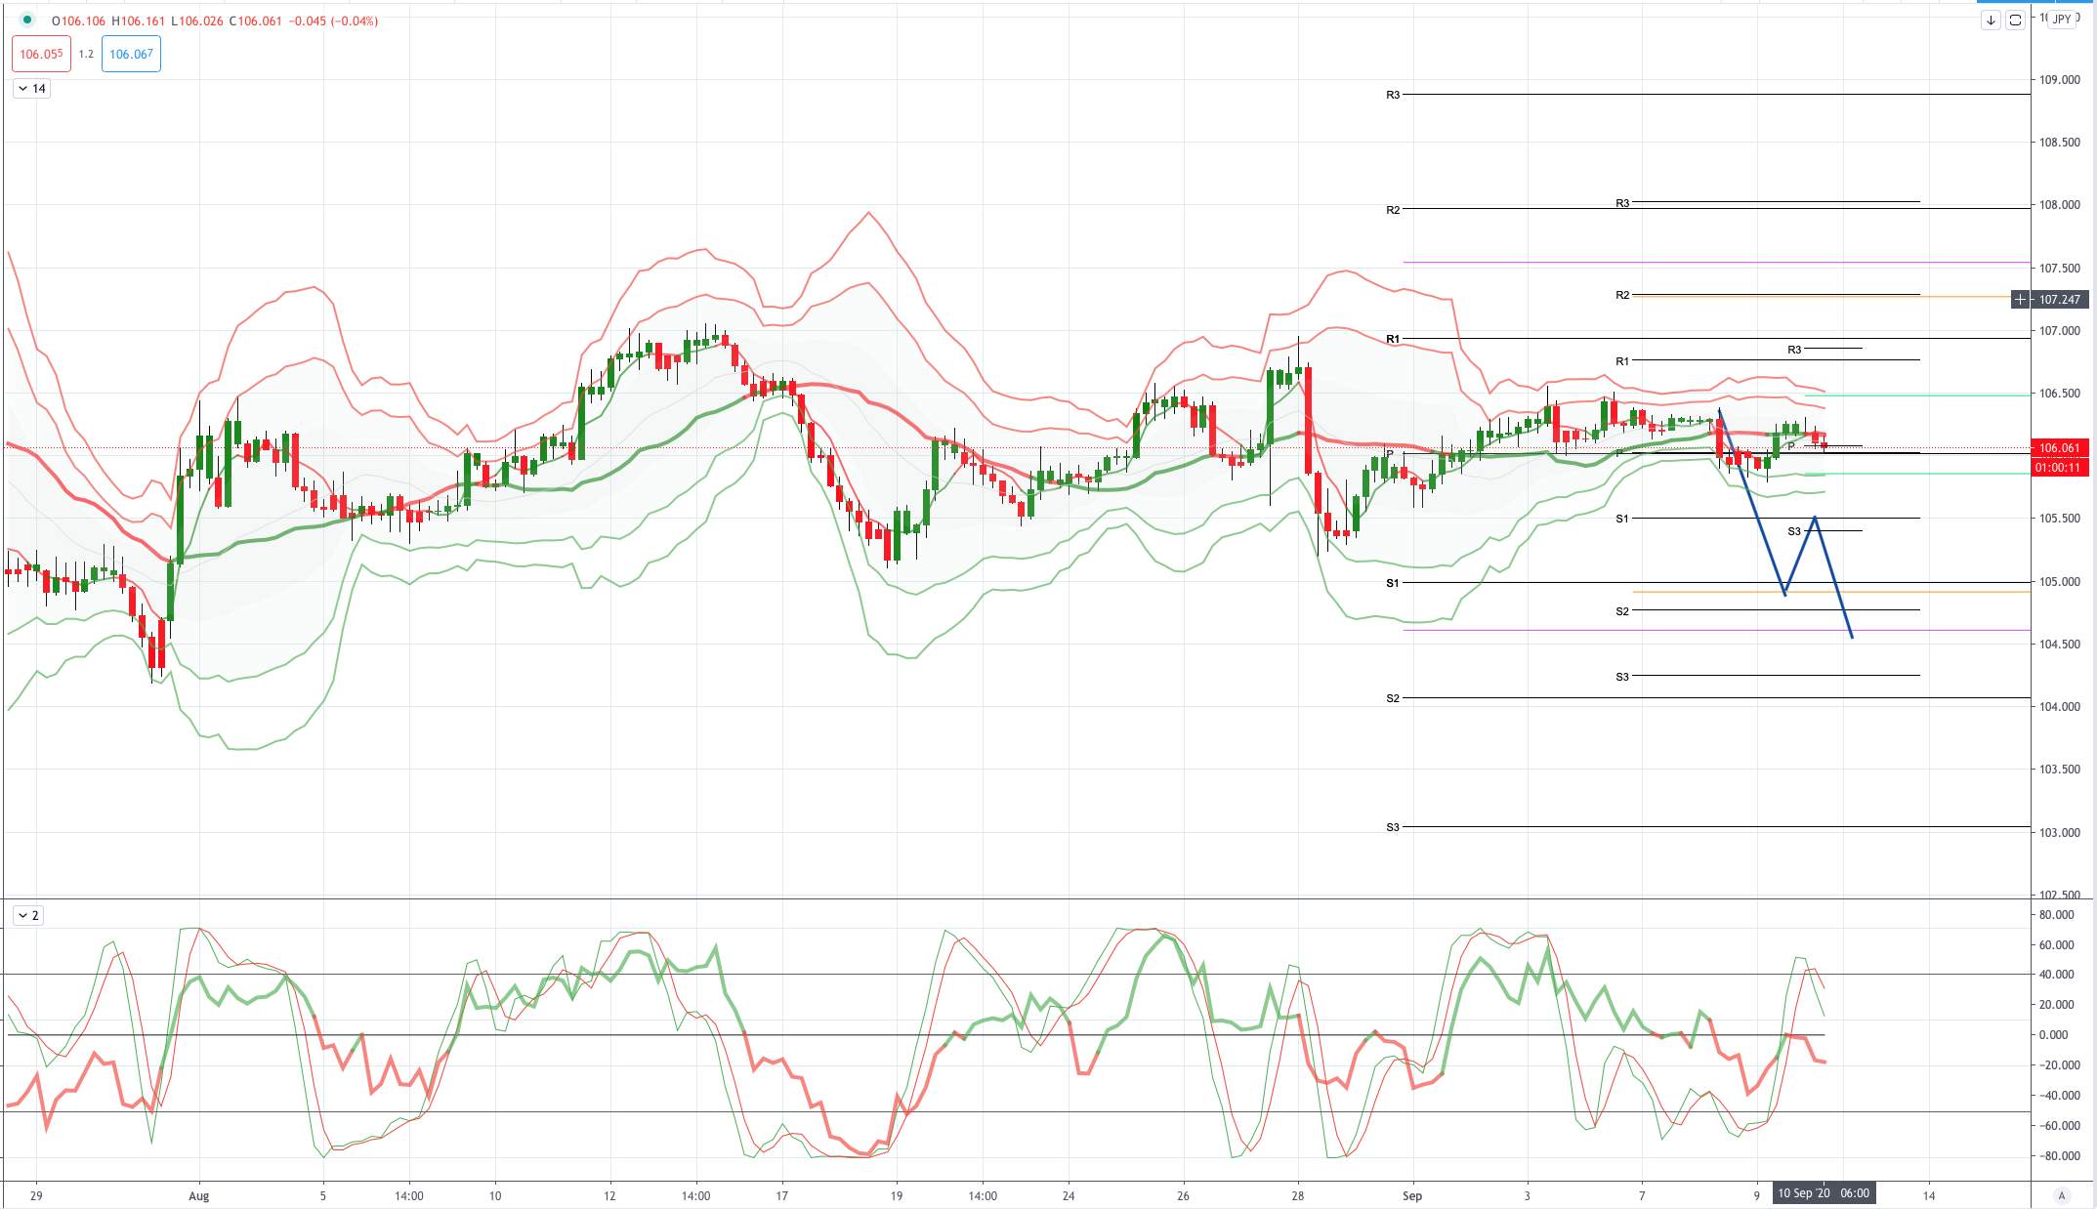Expand the 14 indicators legend
The width and height of the screenshot is (2097, 1209).
tap(31, 89)
